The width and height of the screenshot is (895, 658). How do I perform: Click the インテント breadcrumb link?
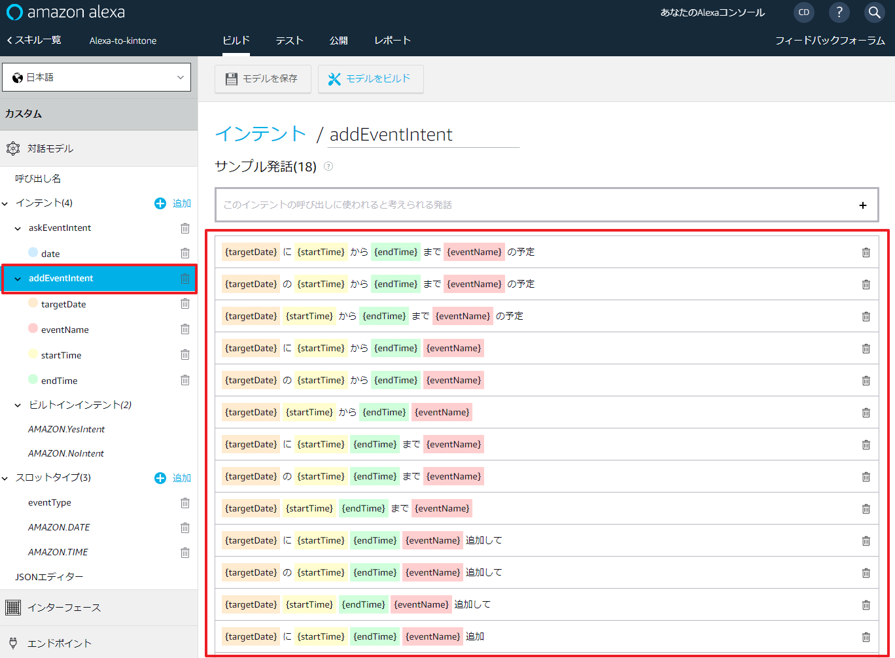click(260, 133)
